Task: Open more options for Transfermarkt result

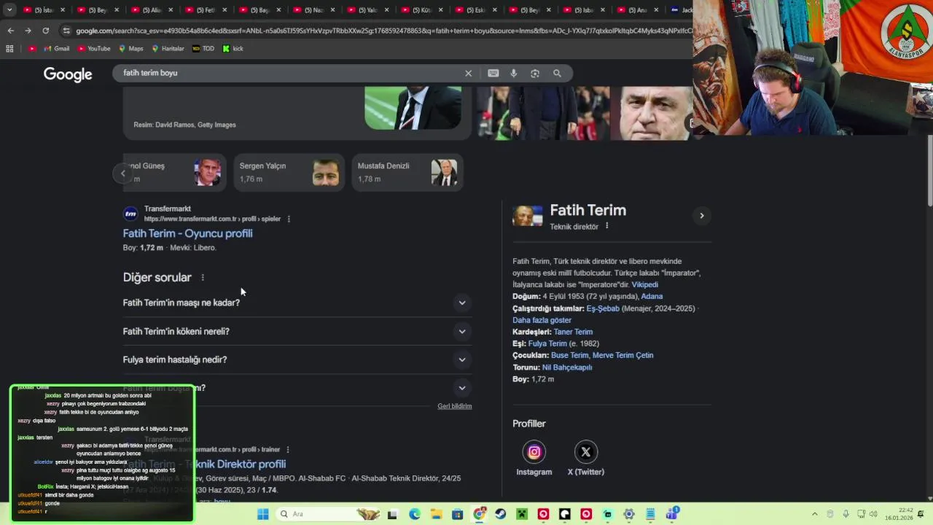Action: [289, 219]
